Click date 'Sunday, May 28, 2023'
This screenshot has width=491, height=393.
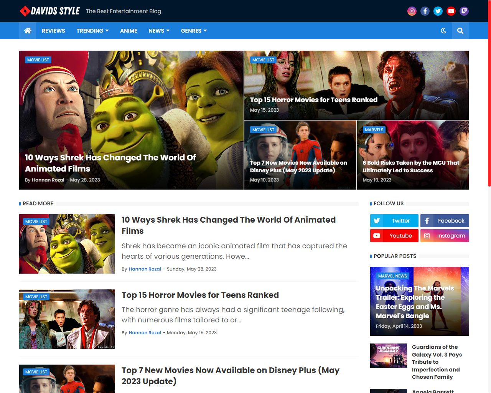[191, 269]
